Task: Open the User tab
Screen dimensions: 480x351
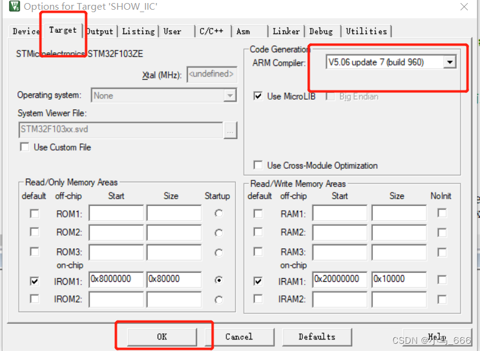Action: point(172,31)
